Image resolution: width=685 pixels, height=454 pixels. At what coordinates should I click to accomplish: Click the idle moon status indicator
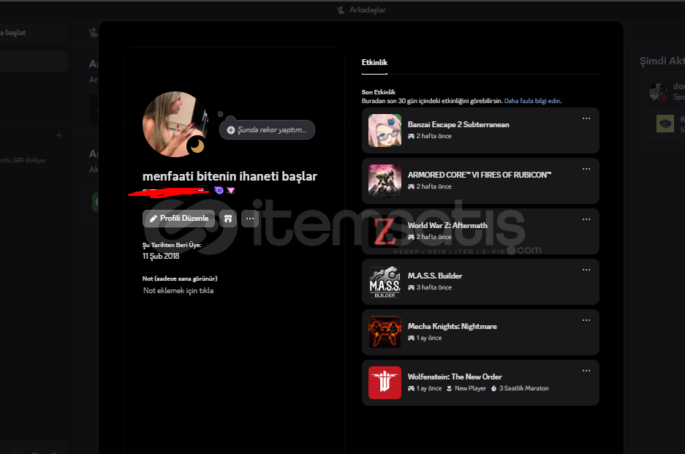click(x=197, y=146)
